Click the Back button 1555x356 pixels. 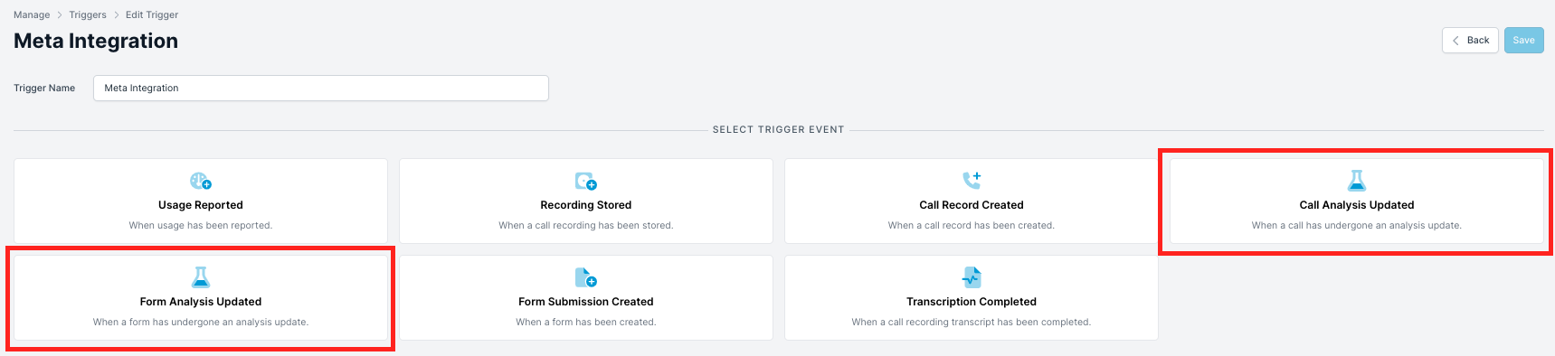[x=1471, y=41]
